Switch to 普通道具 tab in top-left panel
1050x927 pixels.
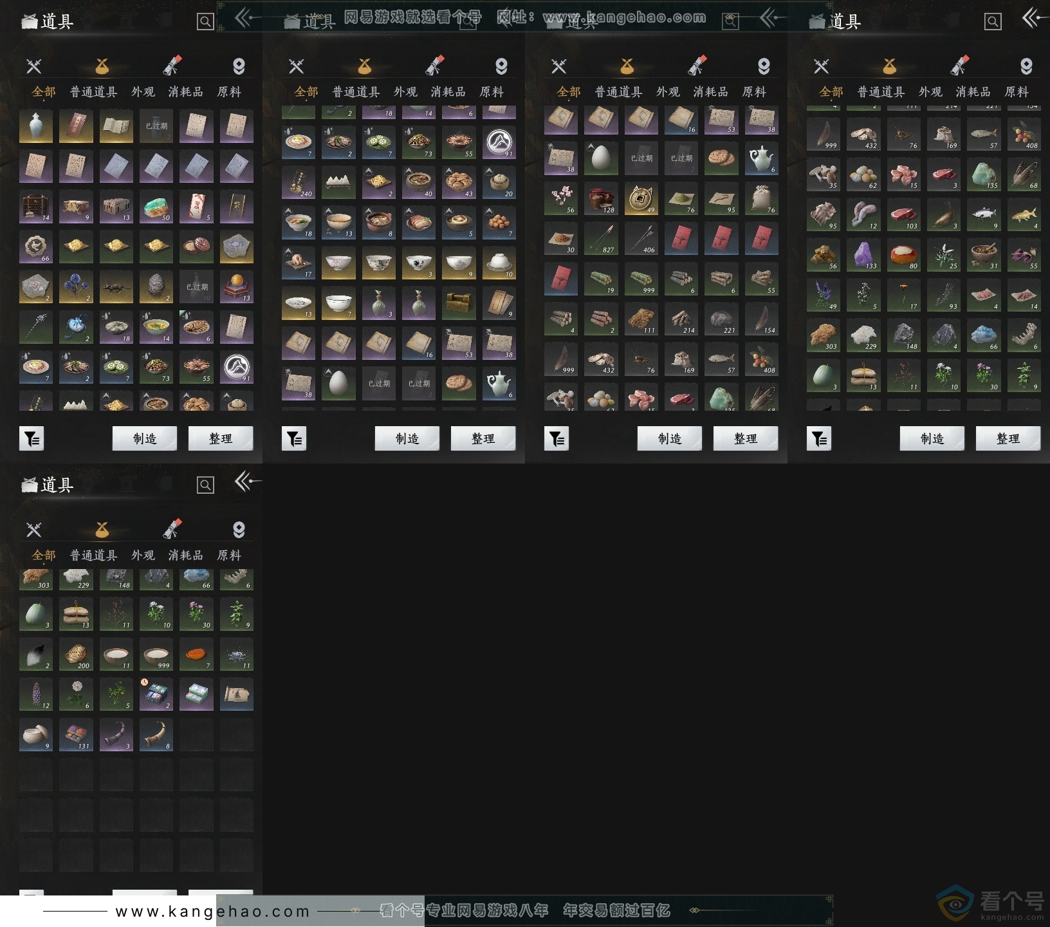coord(94,92)
